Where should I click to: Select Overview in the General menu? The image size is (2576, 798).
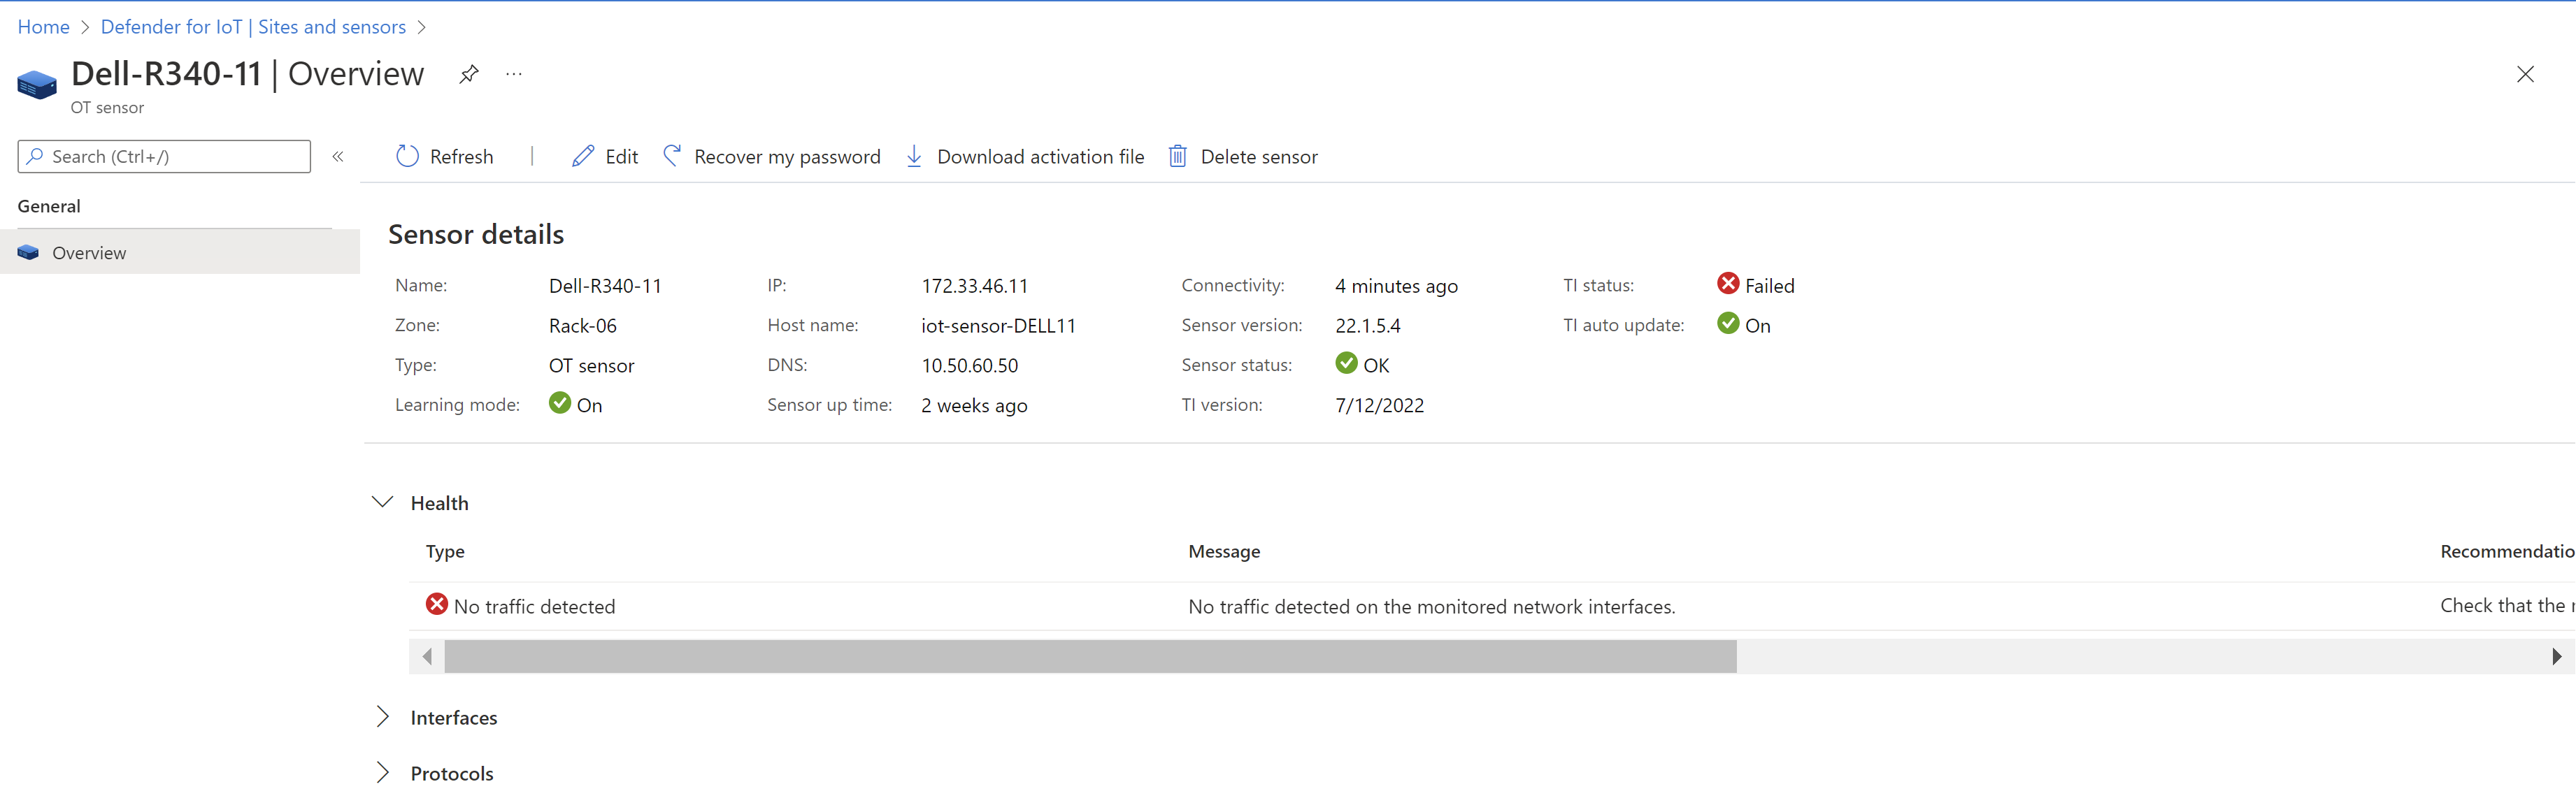(x=89, y=254)
